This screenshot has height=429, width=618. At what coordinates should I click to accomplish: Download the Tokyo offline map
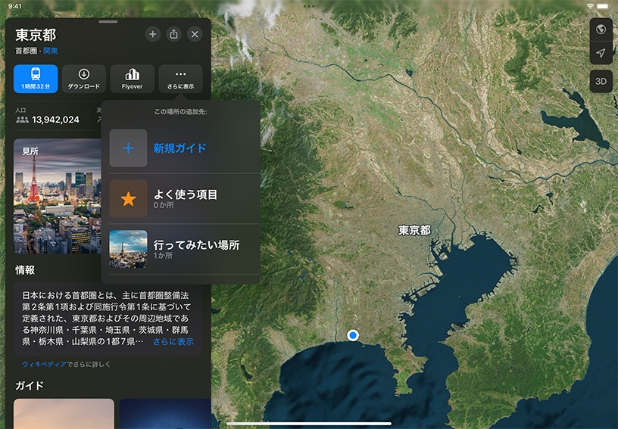pyautogui.click(x=84, y=79)
